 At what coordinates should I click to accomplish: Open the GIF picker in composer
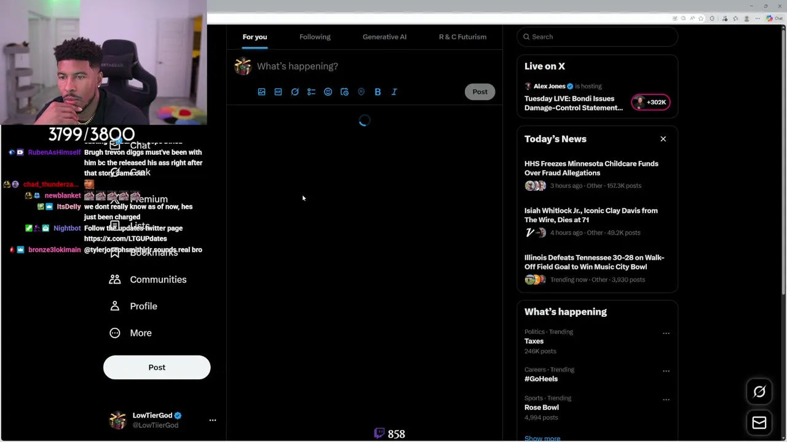click(x=278, y=92)
